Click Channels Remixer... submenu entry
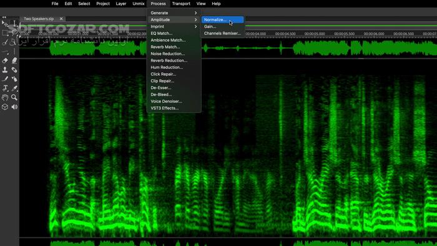 click(x=223, y=33)
